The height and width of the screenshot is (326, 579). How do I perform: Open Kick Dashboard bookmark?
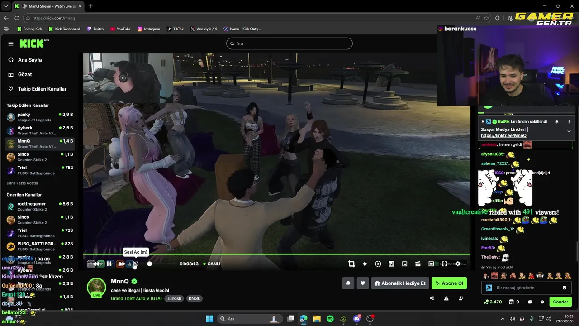point(64,29)
